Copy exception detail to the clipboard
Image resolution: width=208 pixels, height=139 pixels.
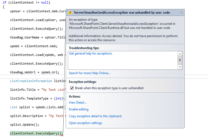(95, 116)
